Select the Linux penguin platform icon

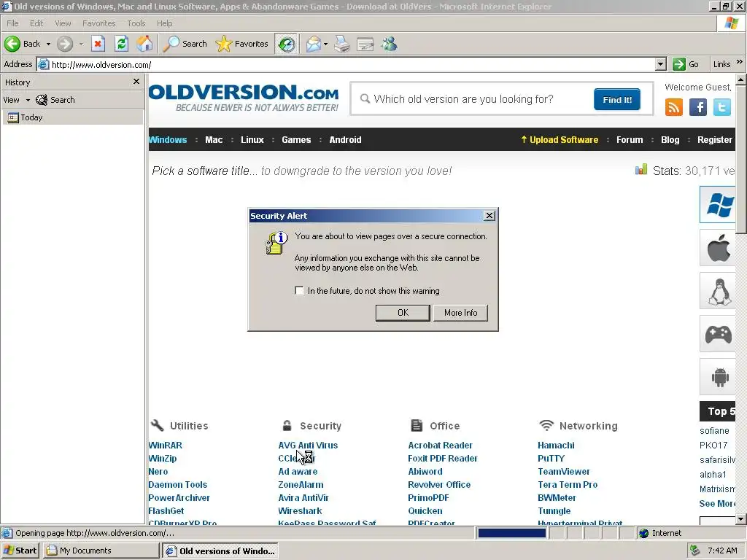point(718,291)
